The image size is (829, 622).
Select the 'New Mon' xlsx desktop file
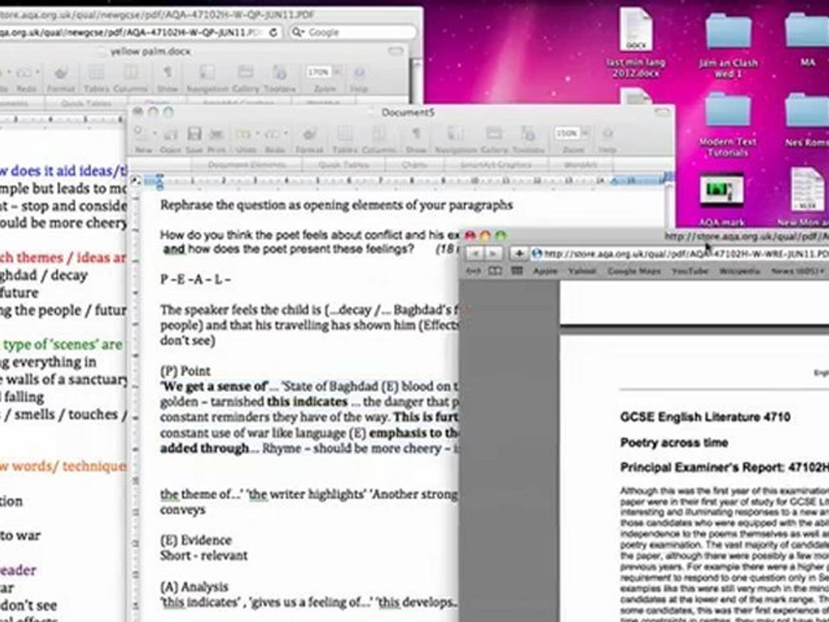point(805,197)
